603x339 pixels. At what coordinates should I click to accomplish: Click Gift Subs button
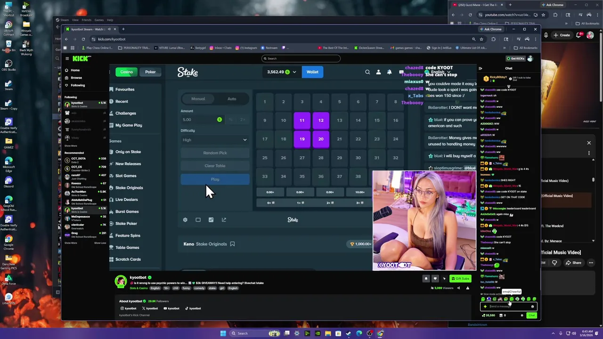pyautogui.click(x=460, y=279)
